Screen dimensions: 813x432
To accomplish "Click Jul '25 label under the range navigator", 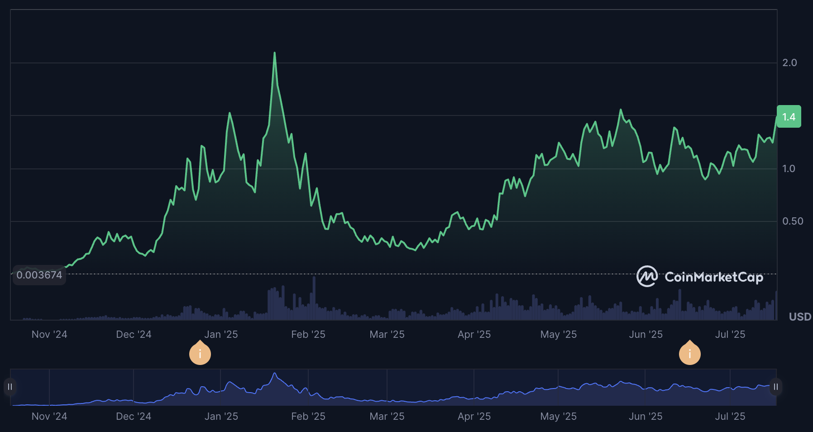I will click(730, 416).
